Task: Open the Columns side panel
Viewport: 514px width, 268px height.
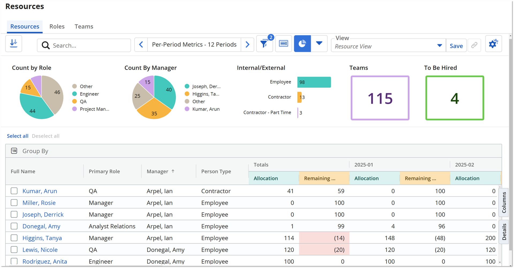Action: click(504, 202)
